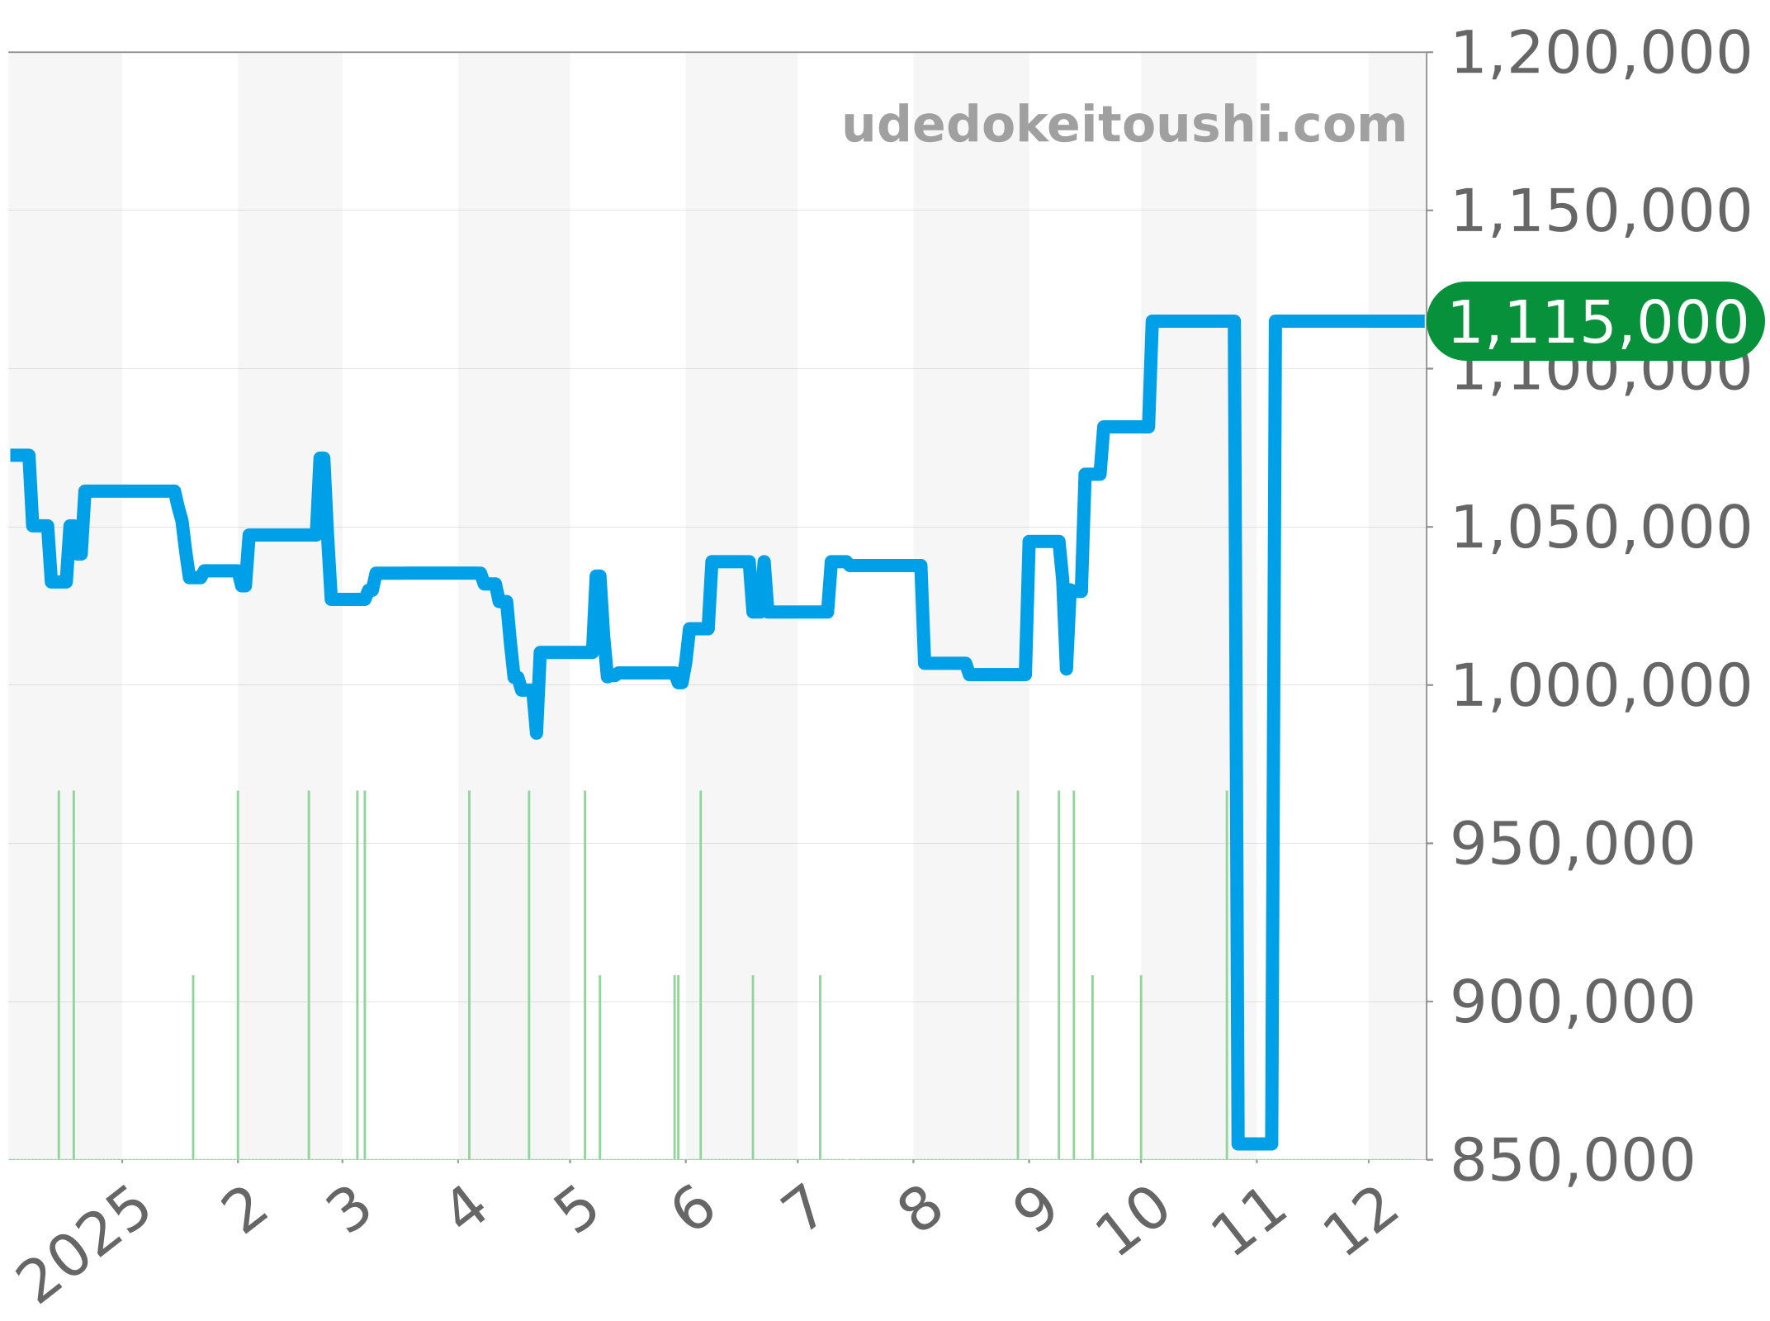1770x1321 pixels.
Task: Select the 1,000,000 price axis label
Action: 1600,685
